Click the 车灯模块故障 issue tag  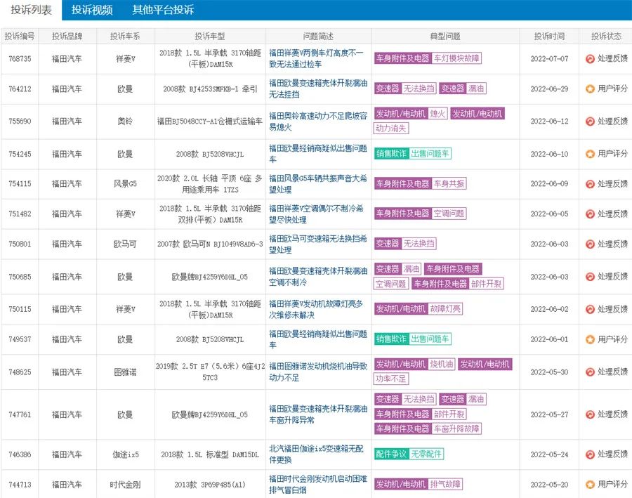[456, 58]
